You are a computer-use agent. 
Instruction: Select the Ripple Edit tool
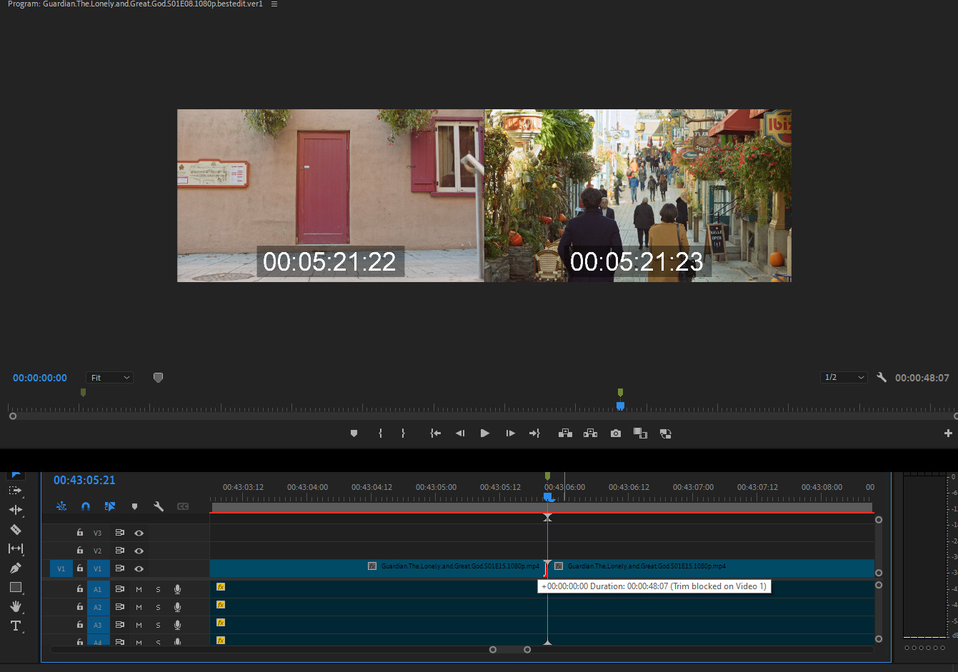click(x=15, y=510)
